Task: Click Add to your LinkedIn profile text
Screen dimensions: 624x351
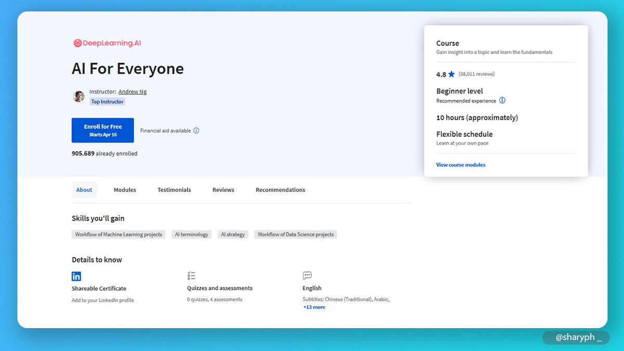Action: click(x=103, y=300)
